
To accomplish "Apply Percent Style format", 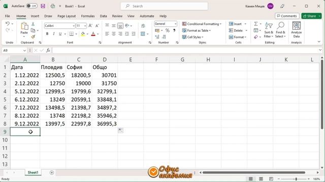I will pos(168,30).
